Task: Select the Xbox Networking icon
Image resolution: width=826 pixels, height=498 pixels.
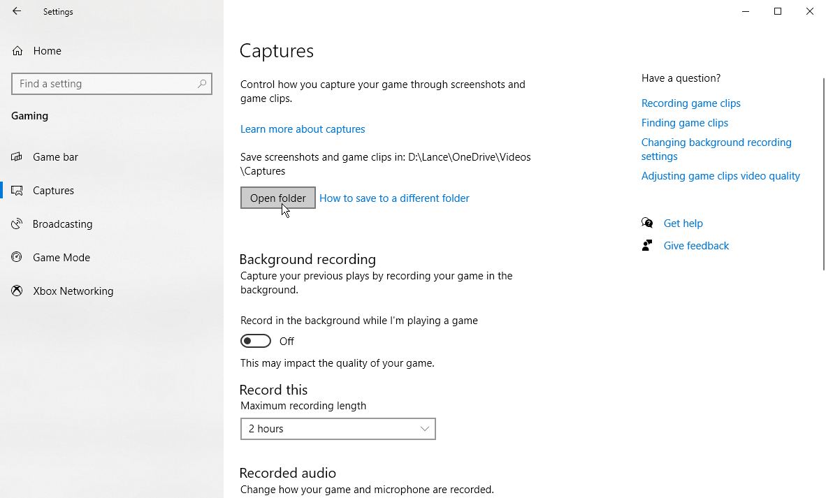Action: pyautogui.click(x=16, y=291)
